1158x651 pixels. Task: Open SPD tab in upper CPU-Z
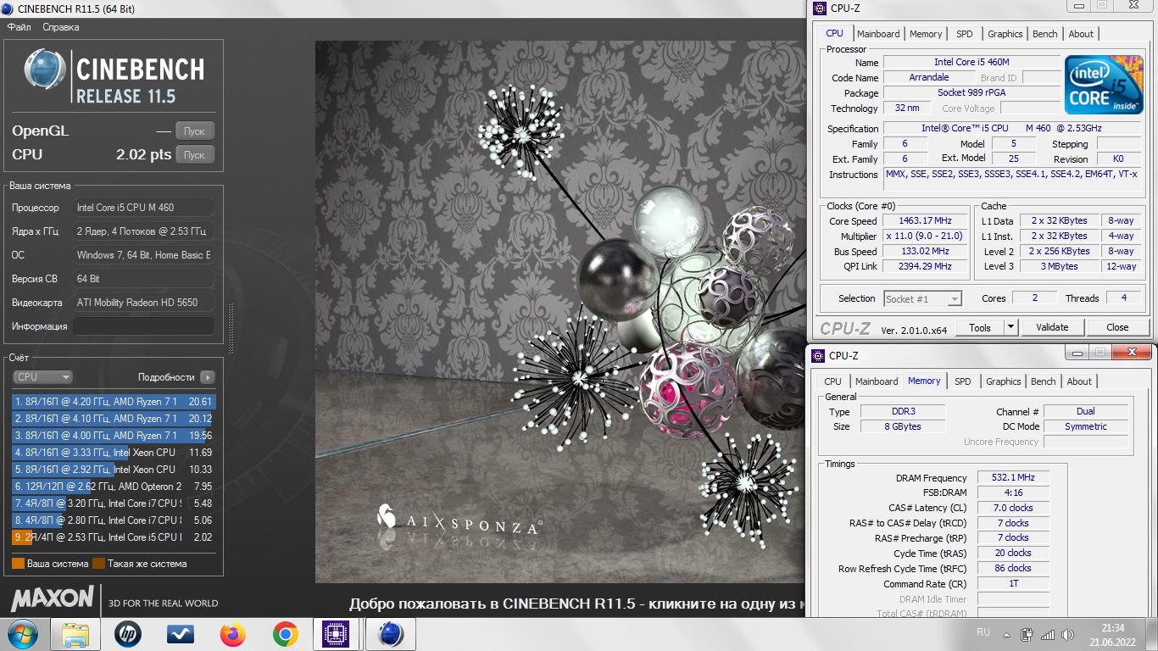click(965, 34)
